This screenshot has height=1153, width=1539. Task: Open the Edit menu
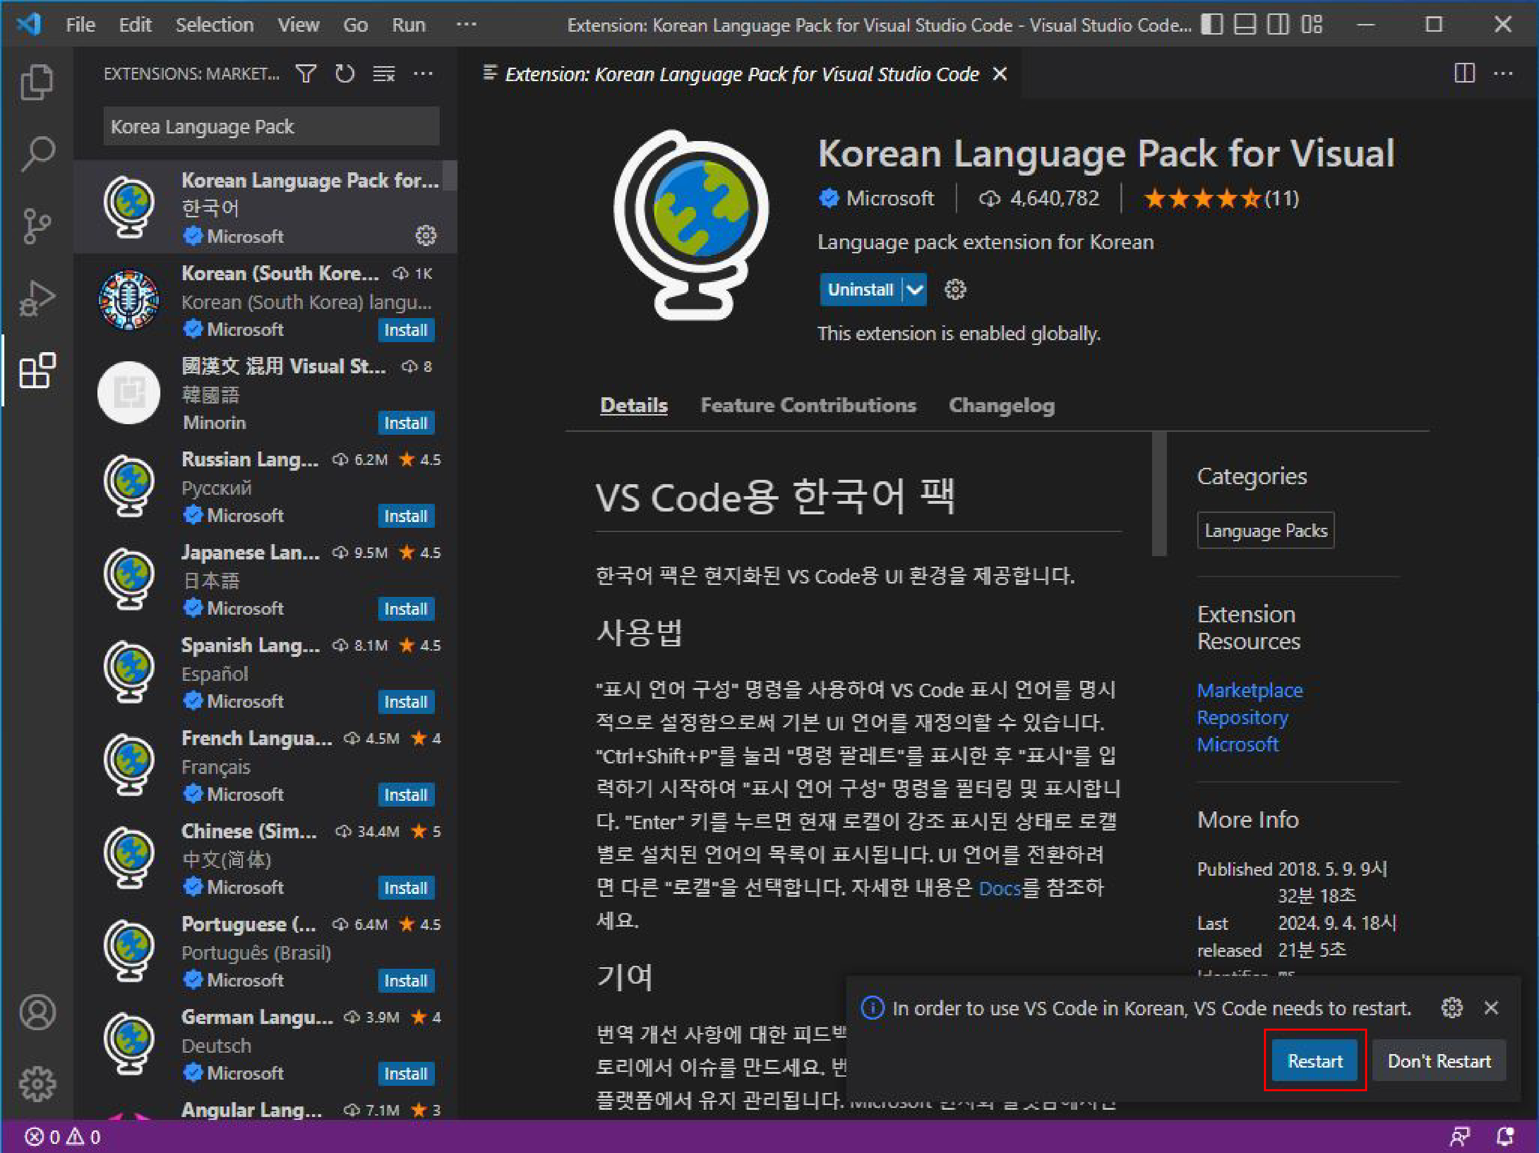click(135, 24)
